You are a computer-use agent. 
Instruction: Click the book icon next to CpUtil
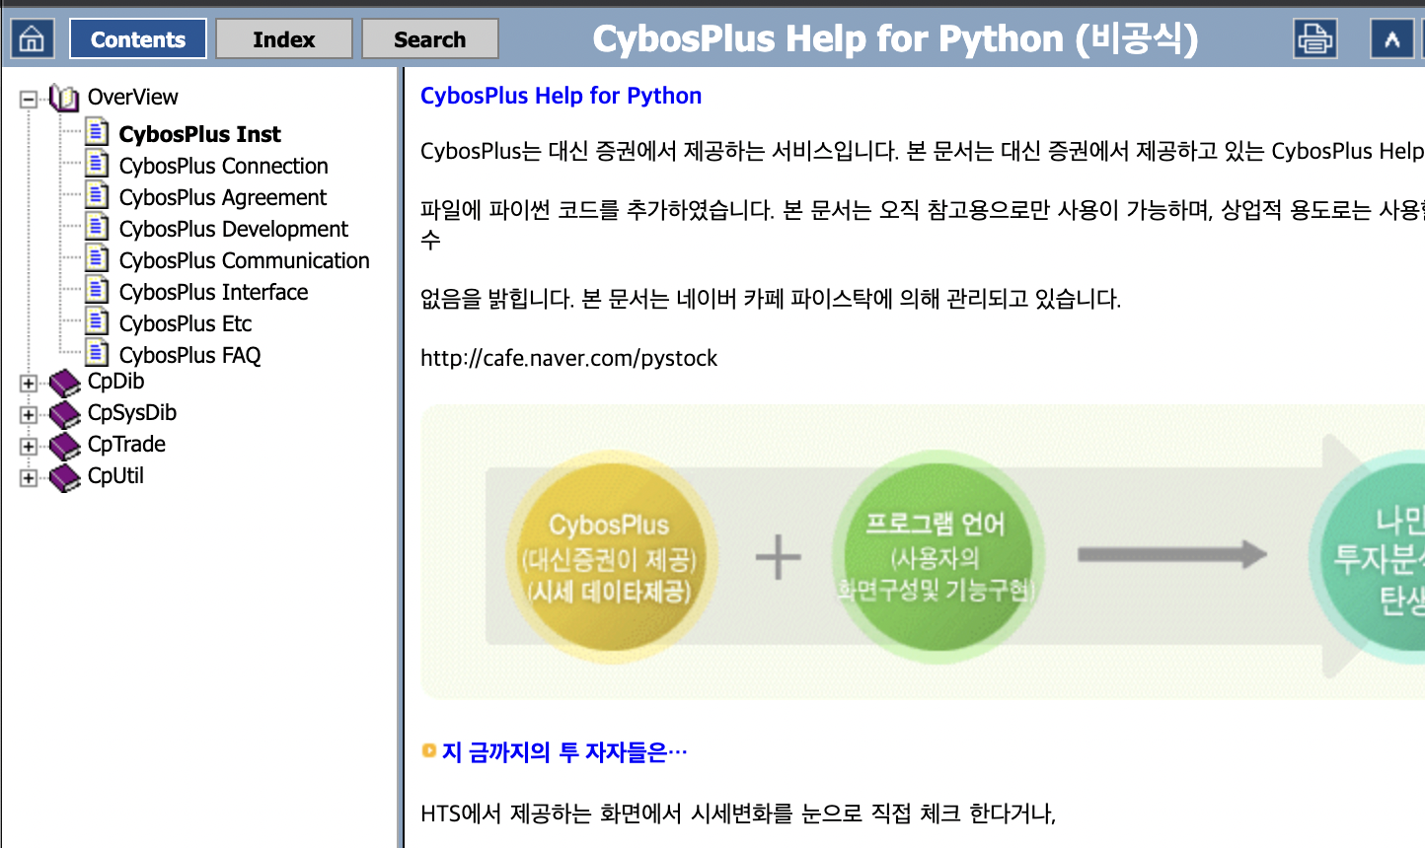[x=63, y=475]
